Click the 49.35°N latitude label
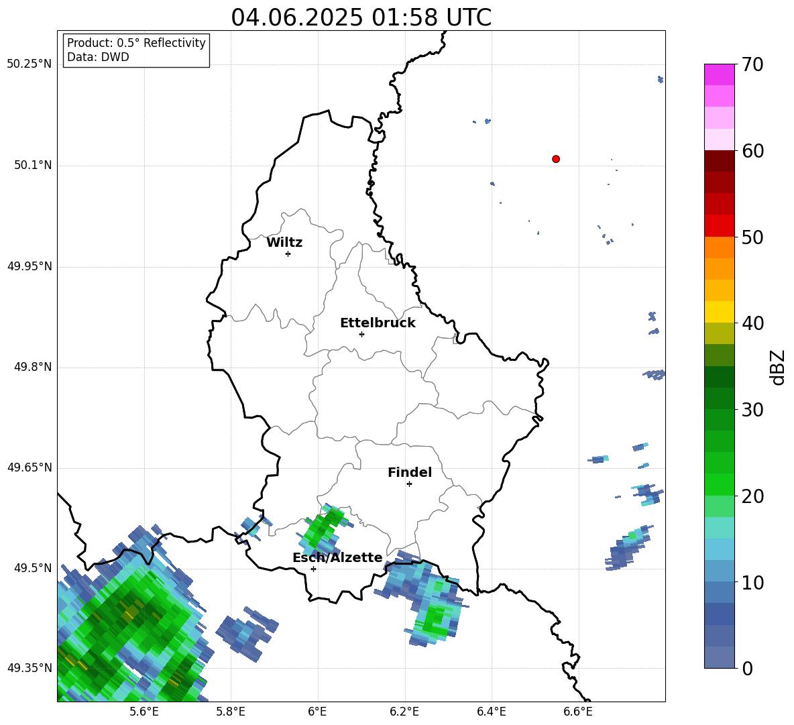The height and width of the screenshot is (725, 794). point(30,668)
